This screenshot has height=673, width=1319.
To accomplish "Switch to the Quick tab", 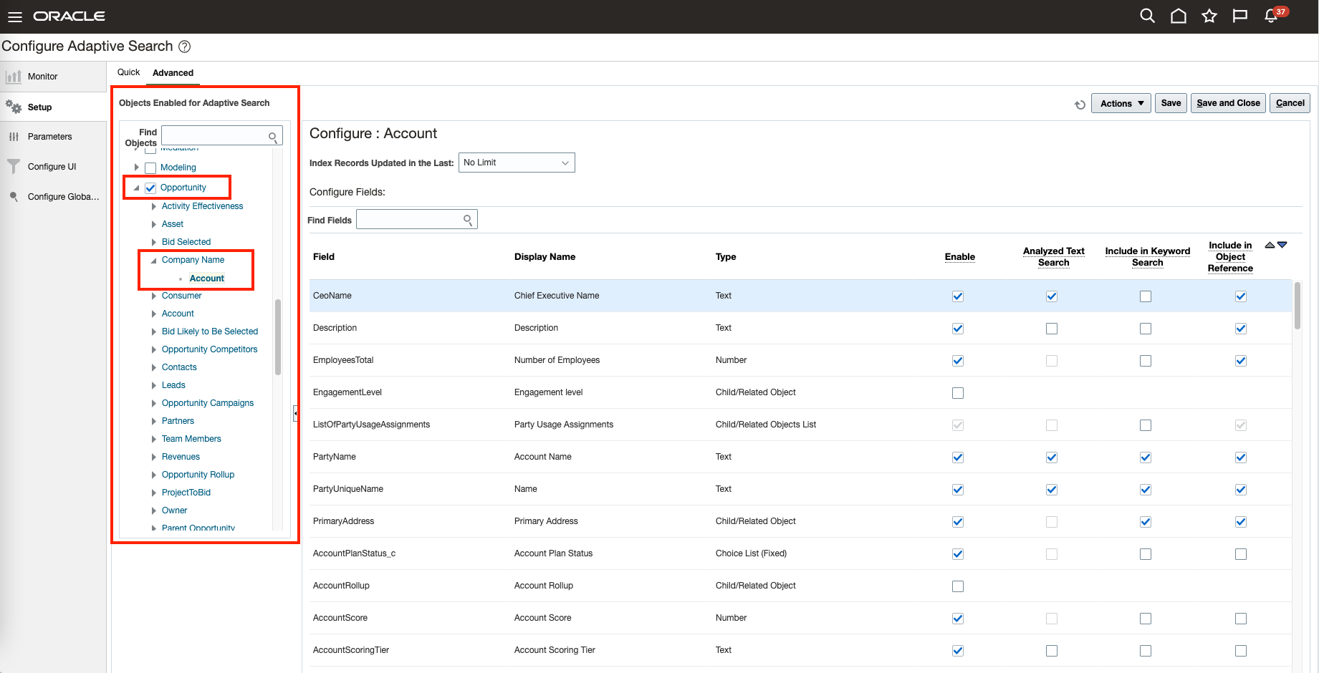I will 128,72.
